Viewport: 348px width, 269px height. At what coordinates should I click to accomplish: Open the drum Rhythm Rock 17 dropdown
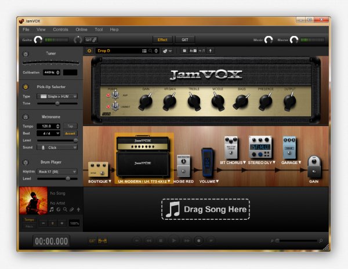point(57,172)
